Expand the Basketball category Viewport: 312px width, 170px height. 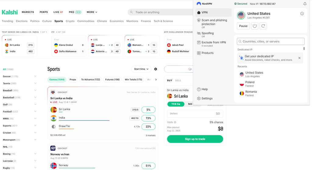[x=35, y=97]
